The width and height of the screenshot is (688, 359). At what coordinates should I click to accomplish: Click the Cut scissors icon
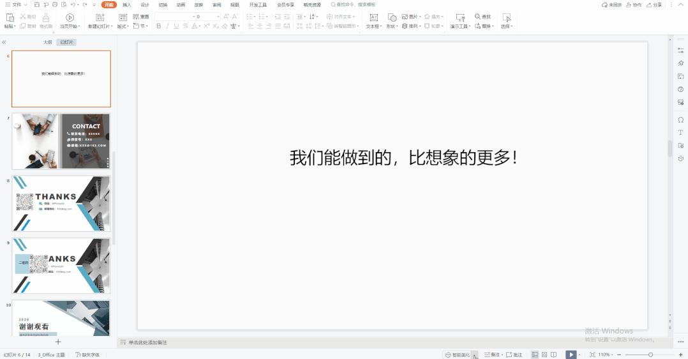click(x=23, y=16)
